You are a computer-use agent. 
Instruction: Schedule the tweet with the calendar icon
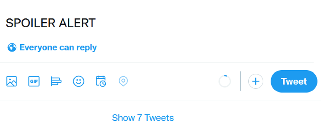(x=101, y=81)
